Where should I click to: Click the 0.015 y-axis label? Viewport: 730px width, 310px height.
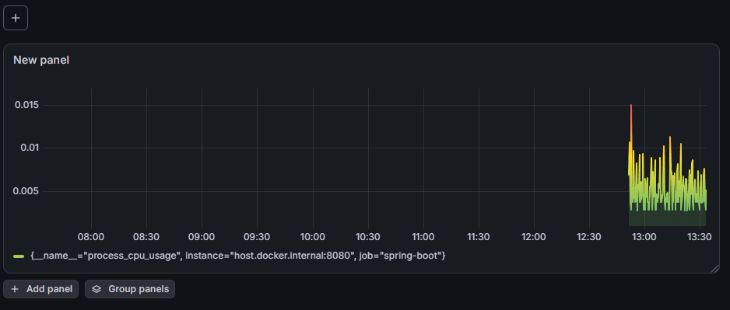coord(27,105)
